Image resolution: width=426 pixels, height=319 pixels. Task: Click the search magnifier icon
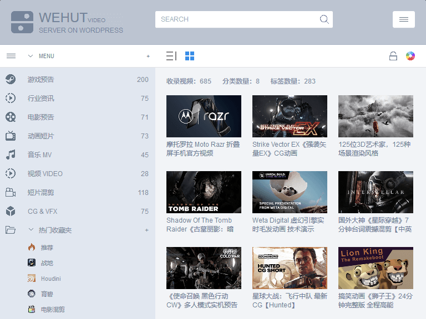coord(324,19)
